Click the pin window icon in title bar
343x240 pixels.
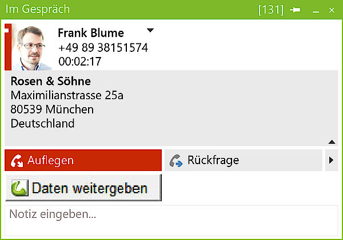click(295, 10)
